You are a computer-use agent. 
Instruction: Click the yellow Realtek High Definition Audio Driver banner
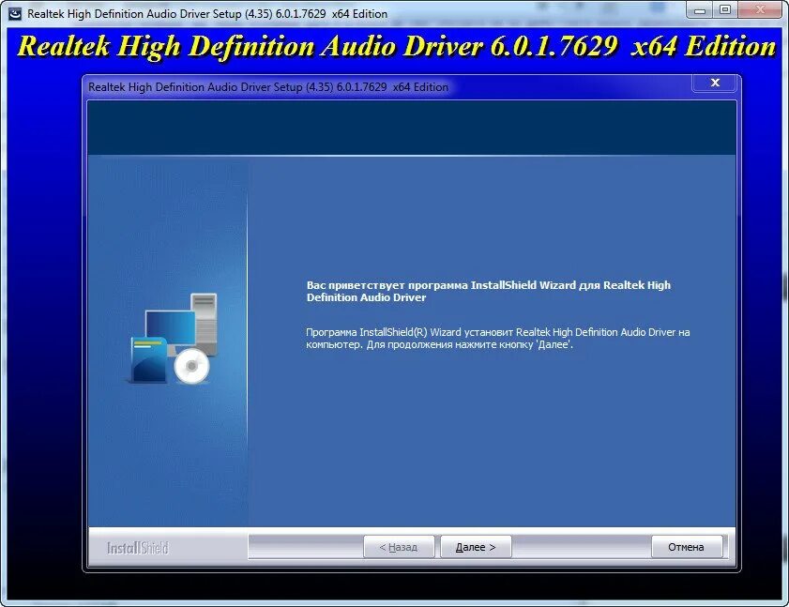tap(397, 46)
